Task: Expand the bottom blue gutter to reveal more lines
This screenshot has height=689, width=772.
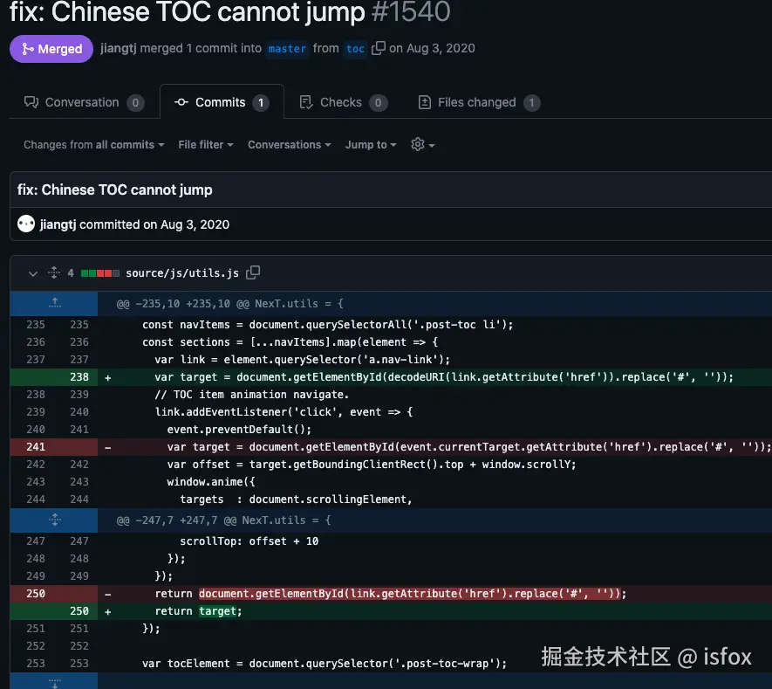Action: pyautogui.click(x=54, y=681)
